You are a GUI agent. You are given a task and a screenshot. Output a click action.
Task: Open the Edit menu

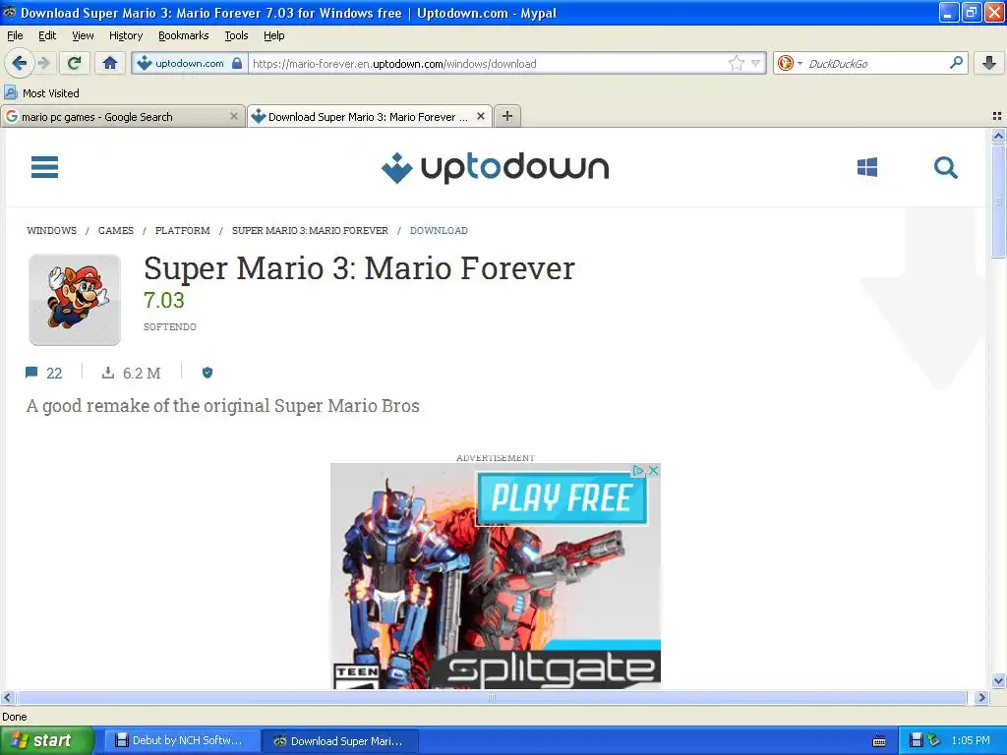tap(47, 35)
